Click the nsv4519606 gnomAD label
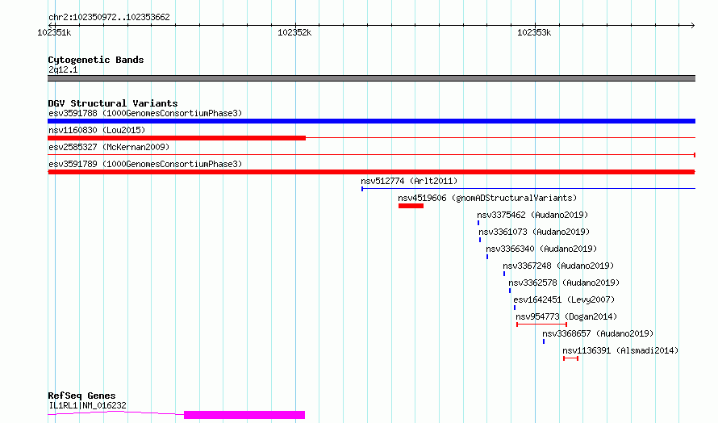 (x=487, y=198)
